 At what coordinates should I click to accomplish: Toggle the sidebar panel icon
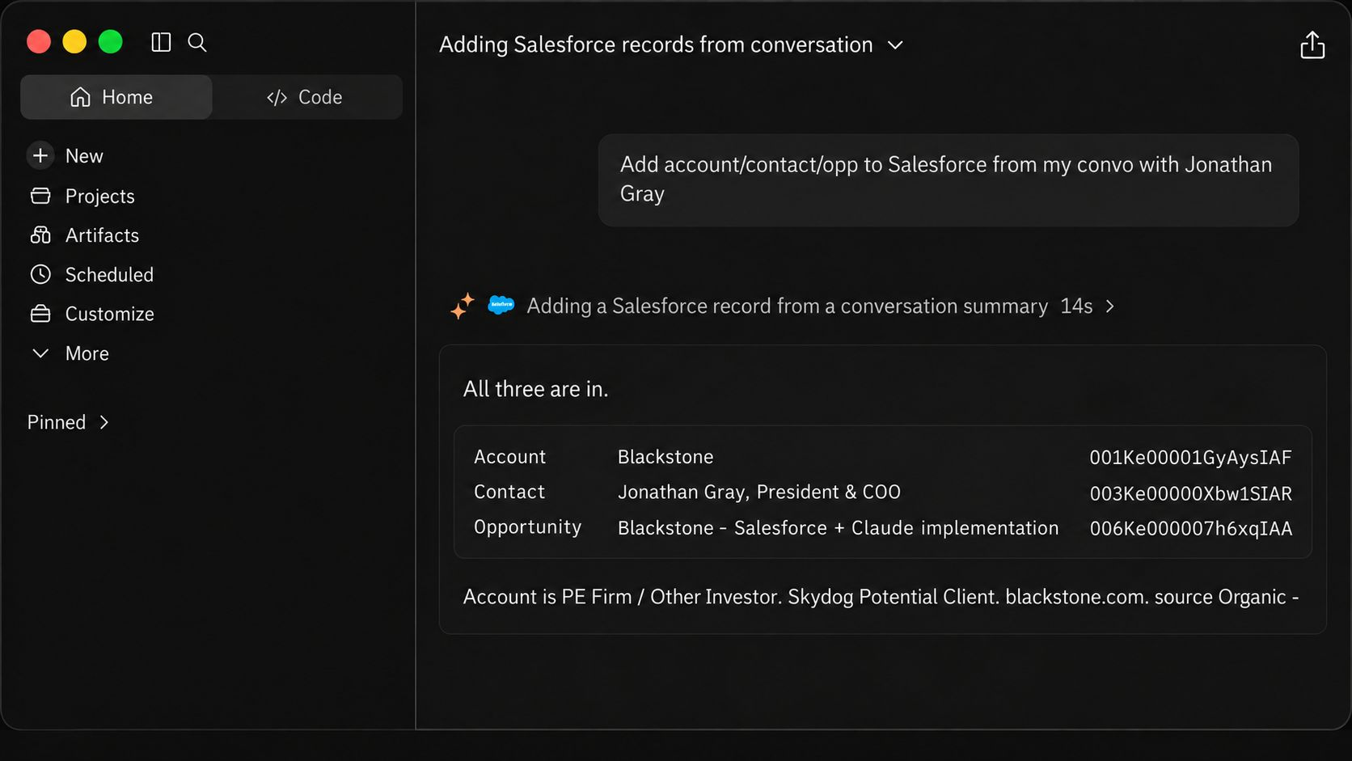click(x=161, y=42)
